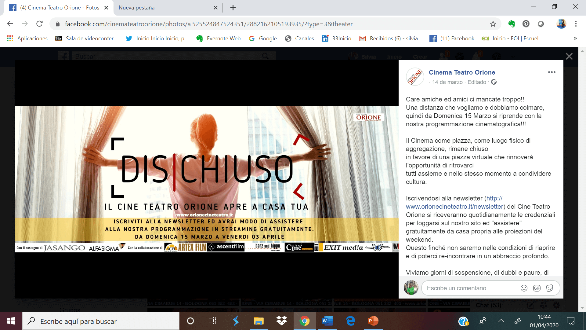Screen dimensions: 586x330
Task: Click the help question mark tray icon
Action: [463, 321]
